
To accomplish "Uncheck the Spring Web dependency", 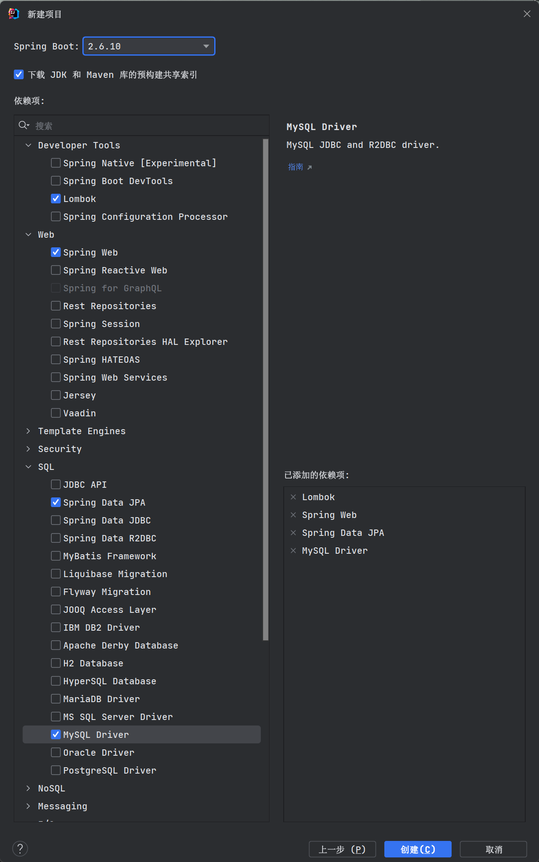I will point(56,252).
